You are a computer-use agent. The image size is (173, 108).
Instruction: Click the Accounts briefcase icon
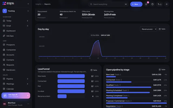pyautogui.click(x=4, y=55)
